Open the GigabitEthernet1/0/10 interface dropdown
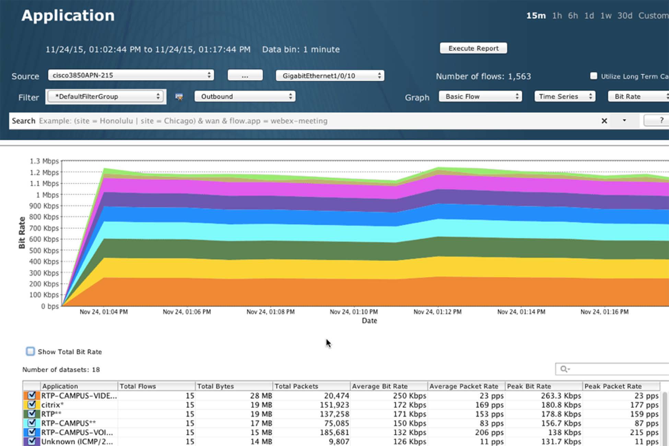Image resolution: width=669 pixels, height=446 pixels. coord(330,76)
